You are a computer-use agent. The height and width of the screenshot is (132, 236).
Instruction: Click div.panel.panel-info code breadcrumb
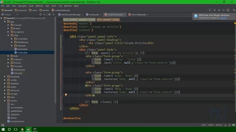point(79,19)
